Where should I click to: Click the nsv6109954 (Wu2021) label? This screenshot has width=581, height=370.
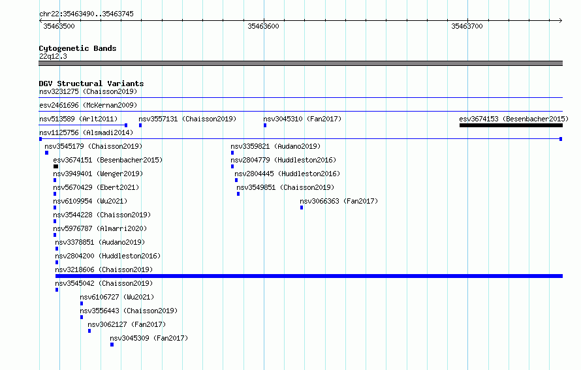(x=90, y=201)
